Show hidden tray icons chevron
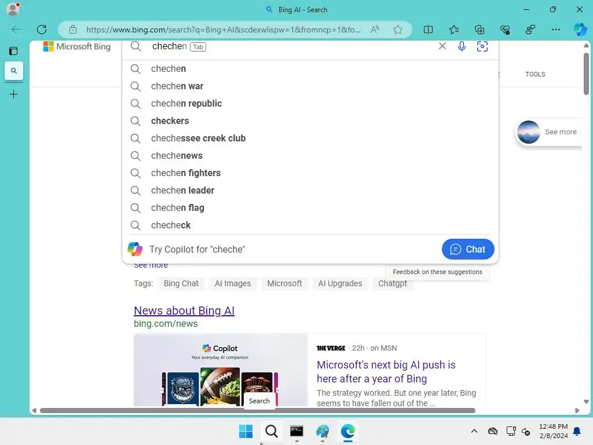This screenshot has width=593, height=445. (474, 431)
